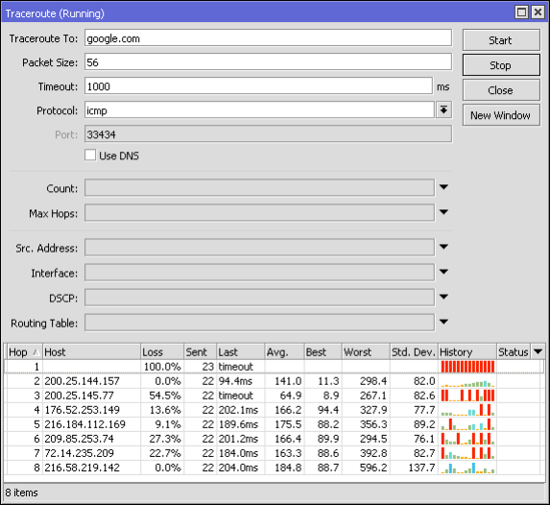Expand the DSCP field

click(x=443, y=297)
